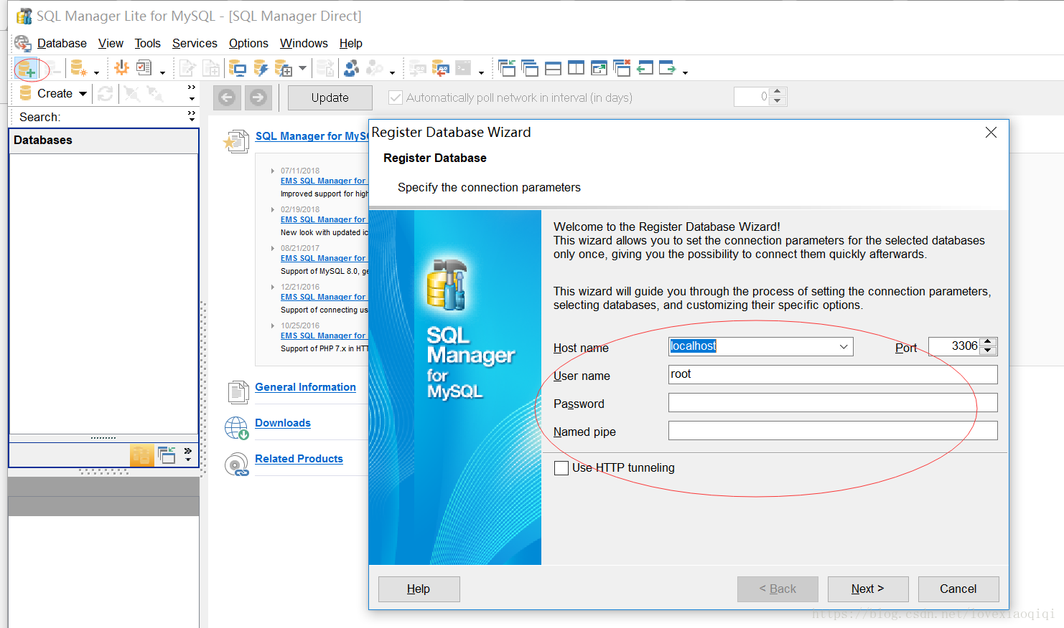Click the Update button

pos(330,97)
